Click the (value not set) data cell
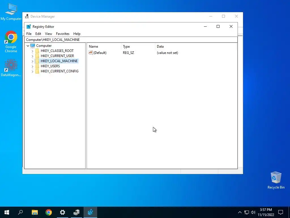 click(167, 53)
